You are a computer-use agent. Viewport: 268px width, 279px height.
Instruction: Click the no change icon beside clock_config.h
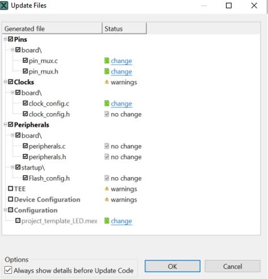click(x=107, y=114)
